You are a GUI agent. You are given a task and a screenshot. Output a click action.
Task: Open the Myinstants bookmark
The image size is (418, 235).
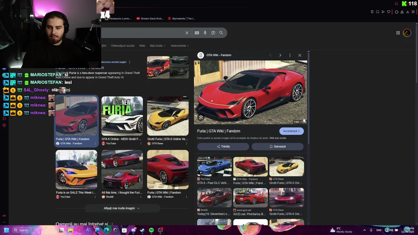point(181,19)
